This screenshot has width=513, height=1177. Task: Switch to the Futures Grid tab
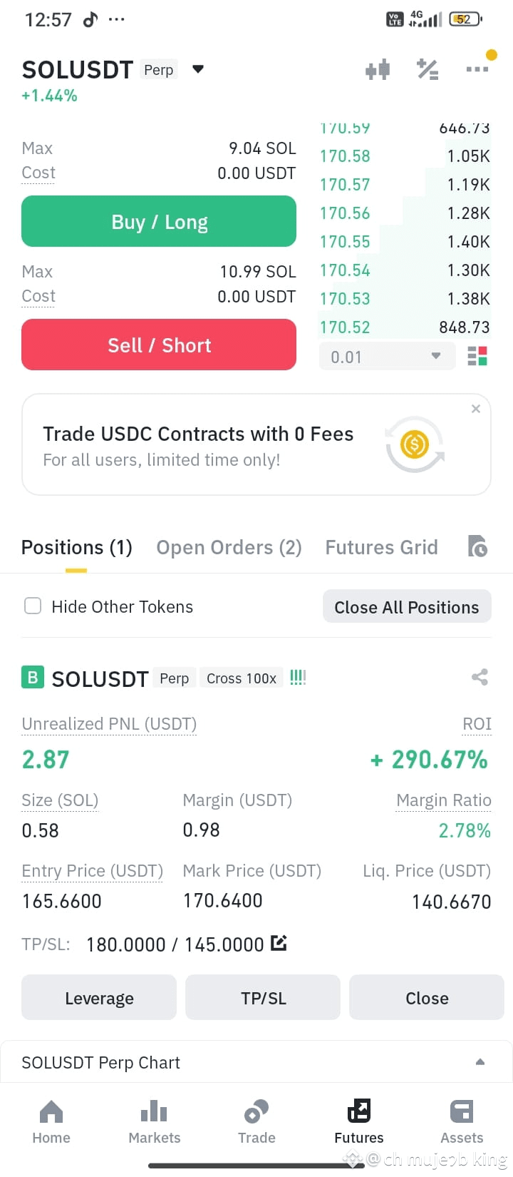pyautogui.click(x=381, y=547)
